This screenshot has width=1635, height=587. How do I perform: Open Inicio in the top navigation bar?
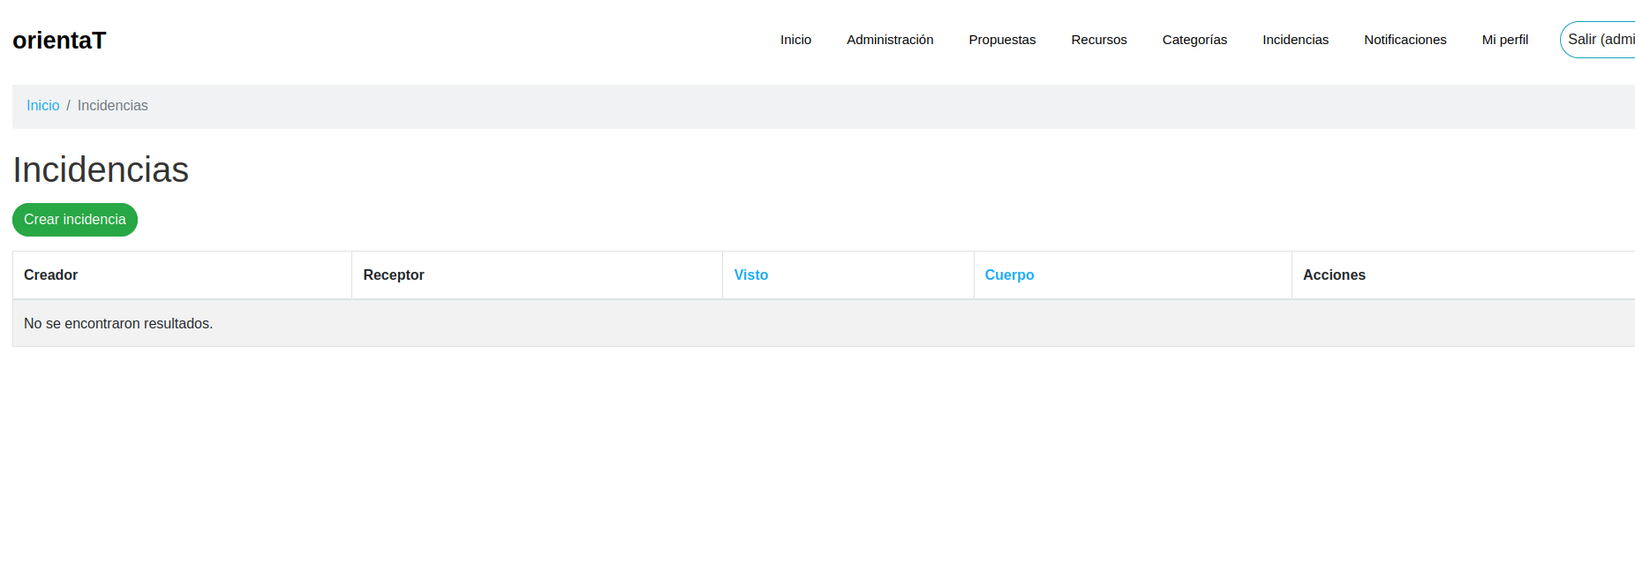[x=795, y=40]
